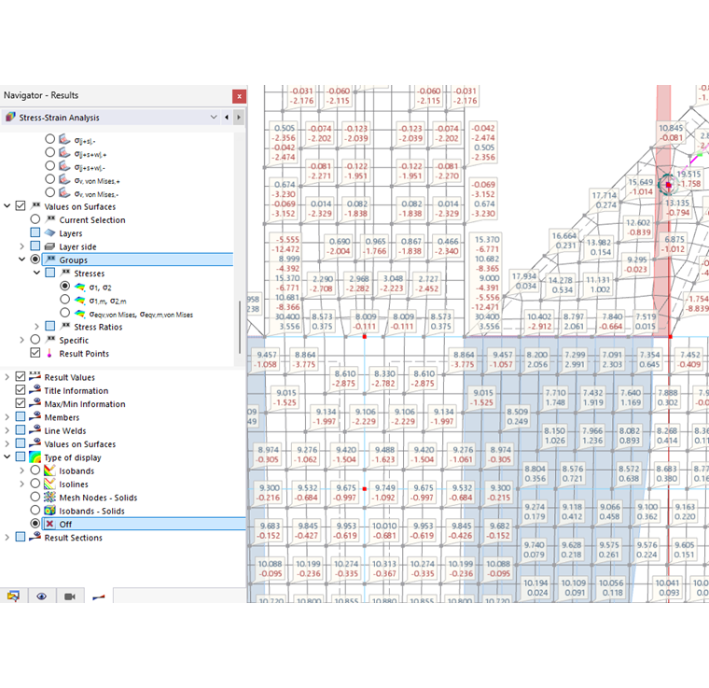Image resolution: width=709 pixels, height=688 pixels.
Task: Click the Isobands - Solids icon
Action: pos(49,511)
